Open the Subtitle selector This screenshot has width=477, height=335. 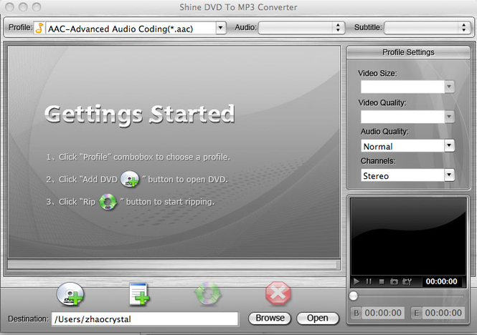(x=428, y=28)
